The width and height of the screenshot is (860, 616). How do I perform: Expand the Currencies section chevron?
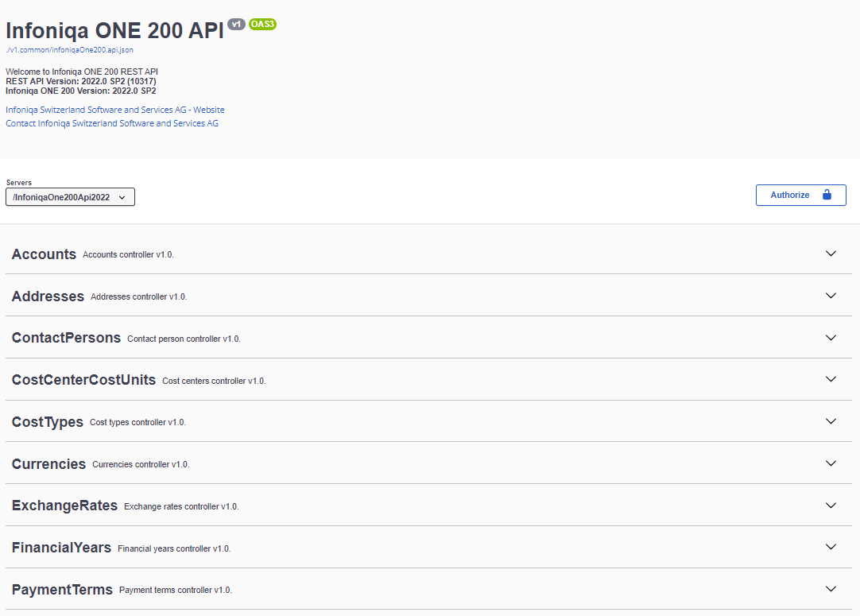point(831,463)
